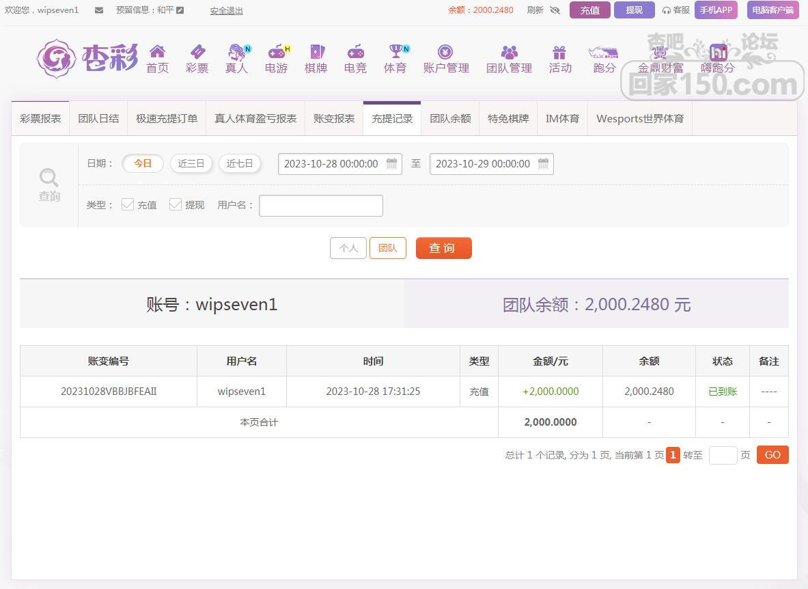
Task: Toggle the balance visibility eye icon
Action: pyautogui.click(x=555, y=10)
